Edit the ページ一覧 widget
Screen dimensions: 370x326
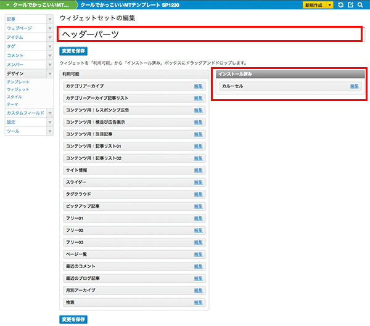pyautogui.click(x=198, y=255)
